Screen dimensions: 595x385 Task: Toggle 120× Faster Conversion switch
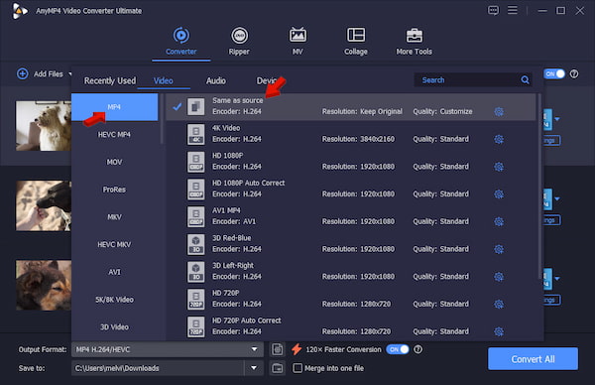coord(398,349)
